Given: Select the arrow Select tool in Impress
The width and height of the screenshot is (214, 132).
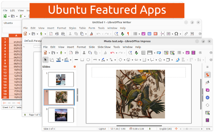Looking at the screenshot, I should coord(45,60).
